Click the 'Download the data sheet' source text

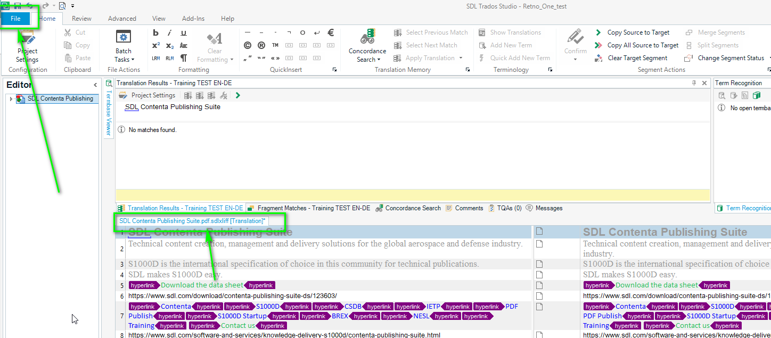202,285
